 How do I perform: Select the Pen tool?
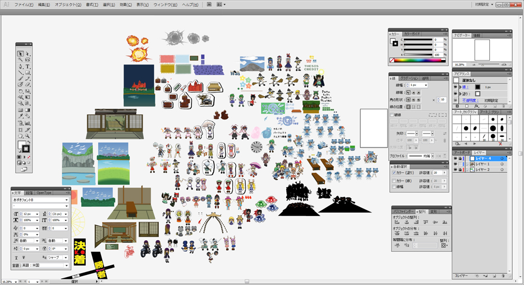(20, 67)
